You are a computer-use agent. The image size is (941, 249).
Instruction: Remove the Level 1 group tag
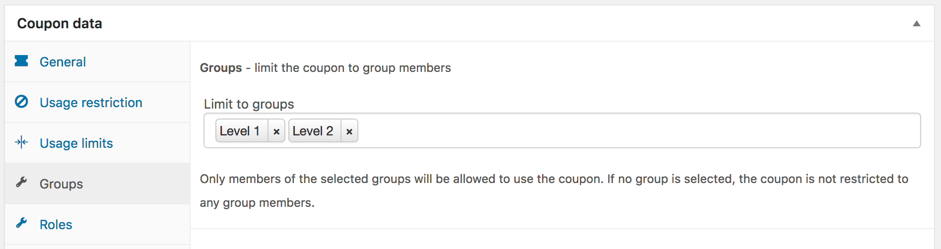(276, 131)
